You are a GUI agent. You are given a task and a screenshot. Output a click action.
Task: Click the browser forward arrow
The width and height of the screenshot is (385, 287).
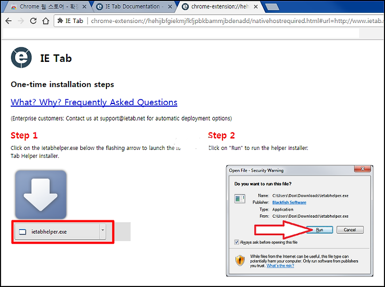pos(21,21)
